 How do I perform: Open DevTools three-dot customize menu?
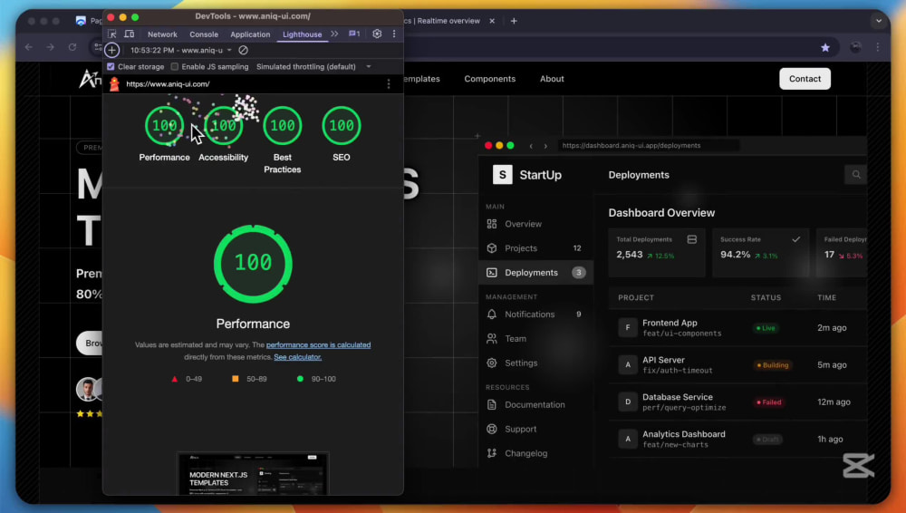coord(394,34)
